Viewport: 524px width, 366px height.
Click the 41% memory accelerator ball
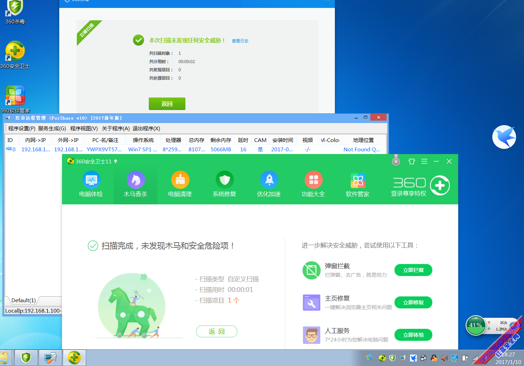(475, 325)
